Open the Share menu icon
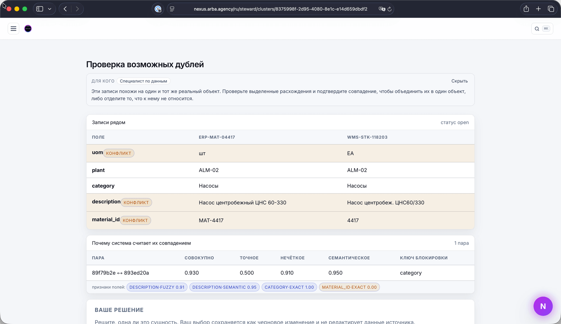Image resolution: width=561 pixels, height=324 pixels. tap(526, 9)
